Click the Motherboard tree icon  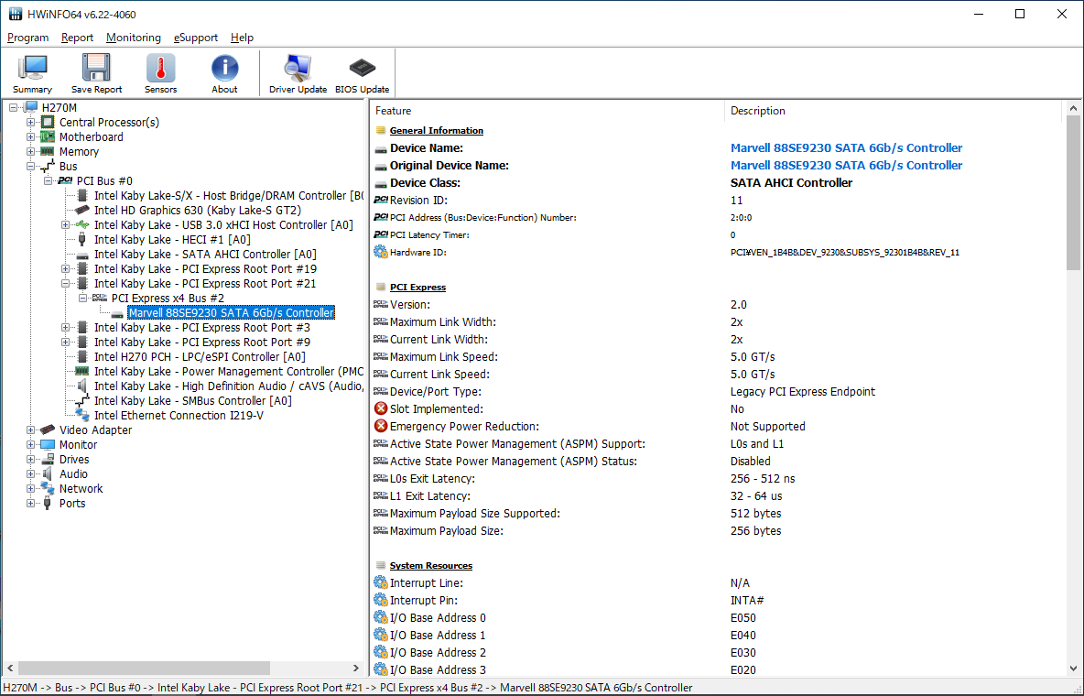click(x=48, y=137)
